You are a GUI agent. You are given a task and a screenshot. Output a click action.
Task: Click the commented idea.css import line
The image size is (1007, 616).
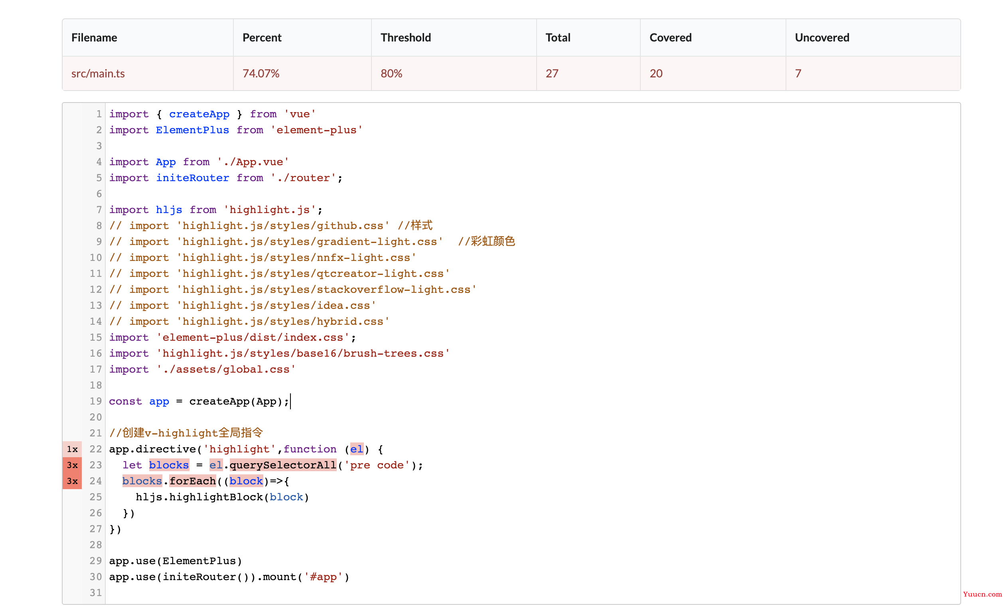click(242, 305)
